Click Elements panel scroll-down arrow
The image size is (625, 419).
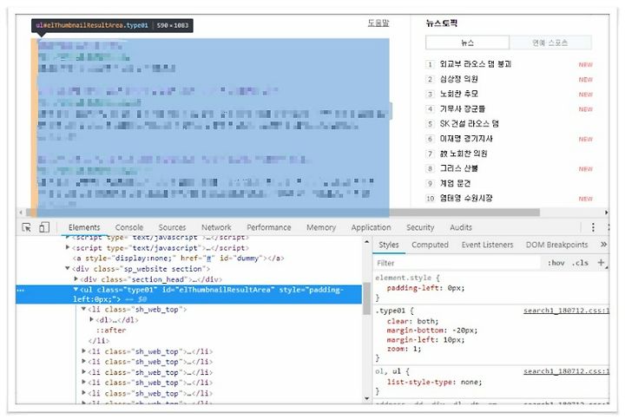point(366,398)
